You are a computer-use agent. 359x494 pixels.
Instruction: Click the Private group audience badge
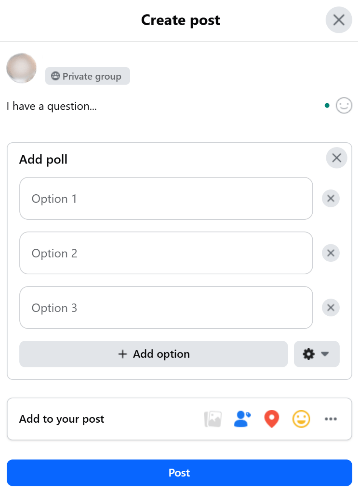point(88,76)
